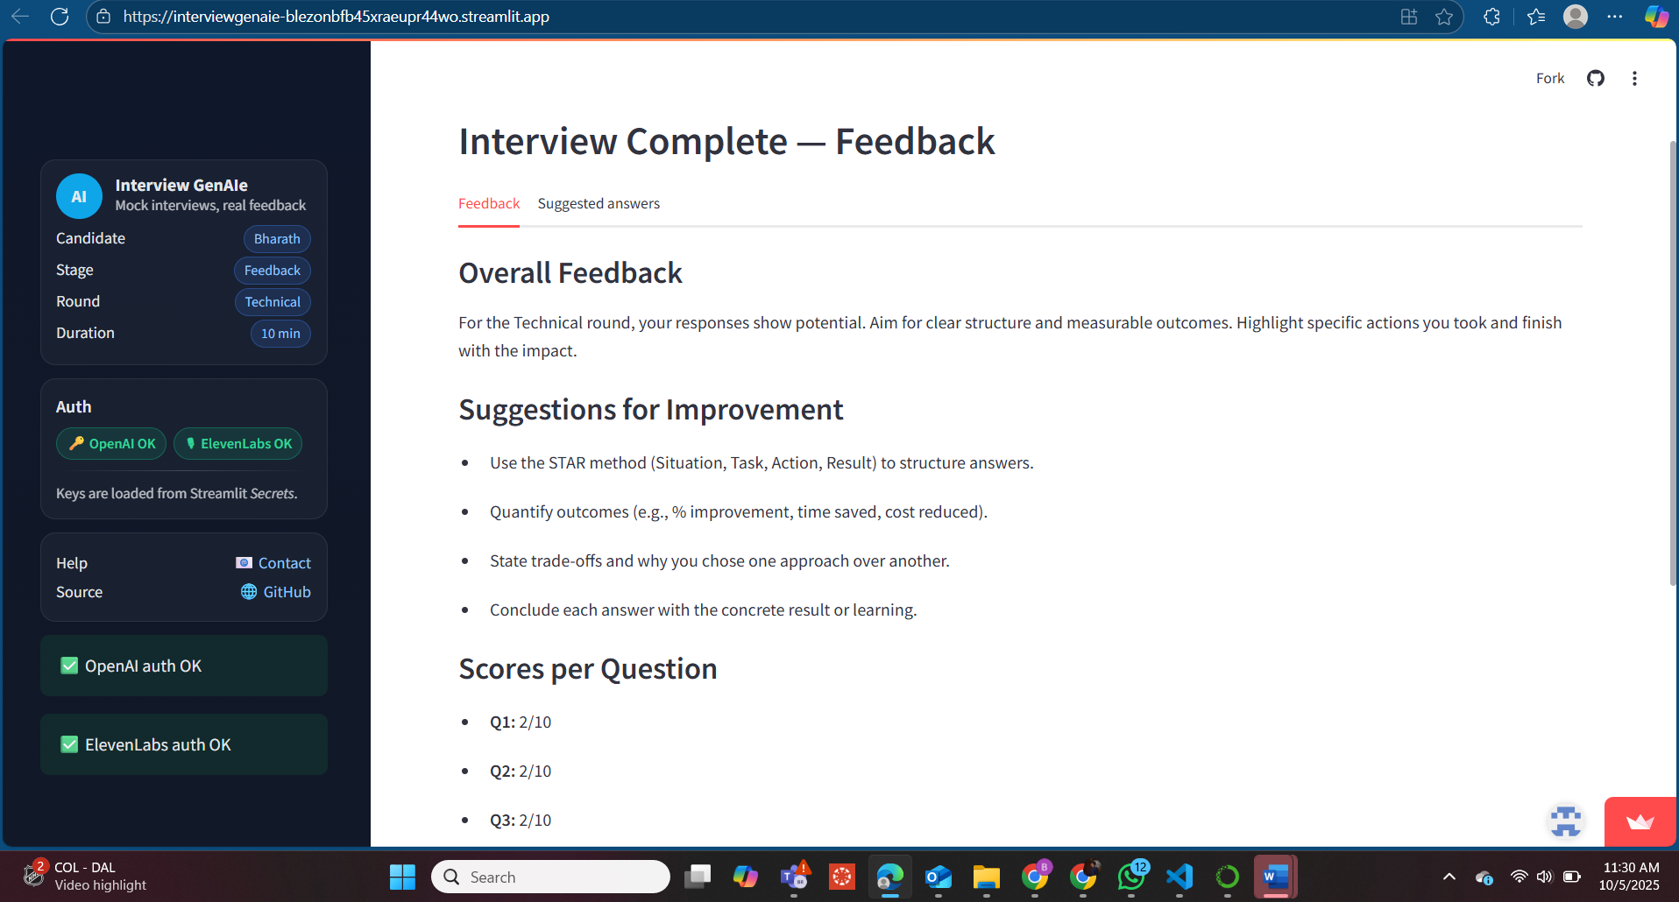Open the green circular app on the taskbar
Screen dimensions: 1679x902
click(1228, 877)
